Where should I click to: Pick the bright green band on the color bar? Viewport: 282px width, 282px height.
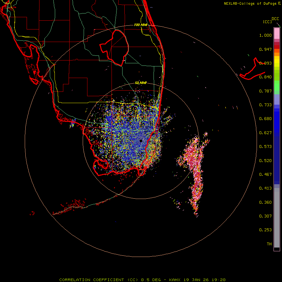277,86
